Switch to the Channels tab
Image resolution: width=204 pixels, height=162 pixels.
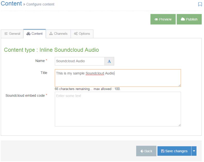[59, 34]
